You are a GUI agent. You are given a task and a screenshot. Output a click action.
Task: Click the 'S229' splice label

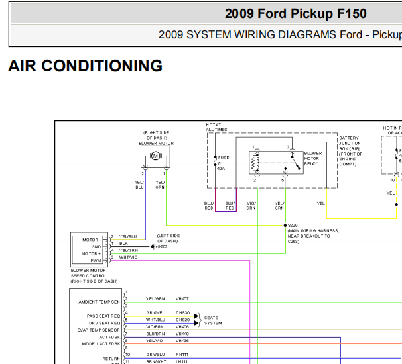pyautogui.click(x=293, y=226)
